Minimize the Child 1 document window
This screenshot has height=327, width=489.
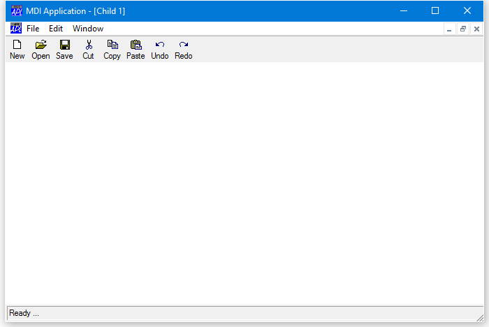coord(449,29)
